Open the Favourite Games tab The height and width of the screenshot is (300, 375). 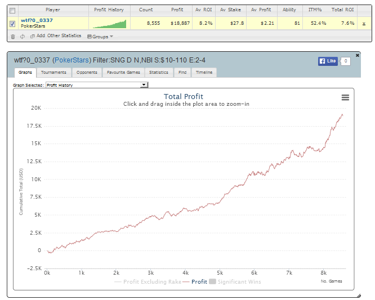123,73
